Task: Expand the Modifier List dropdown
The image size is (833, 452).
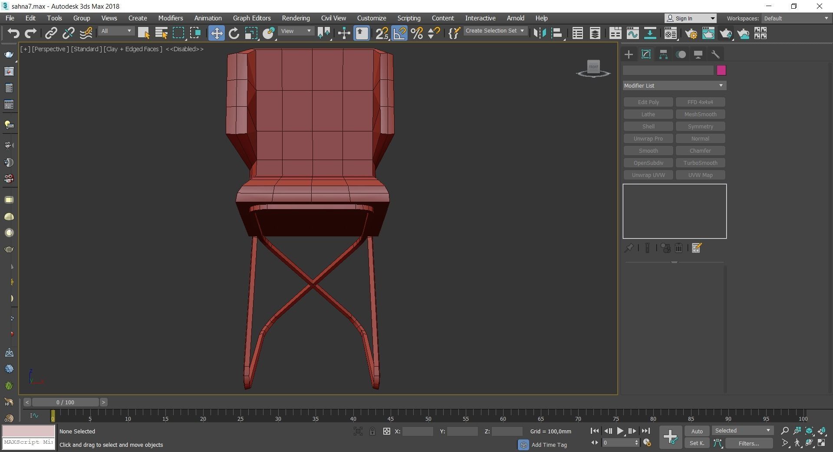Action: tap(675, 85)
